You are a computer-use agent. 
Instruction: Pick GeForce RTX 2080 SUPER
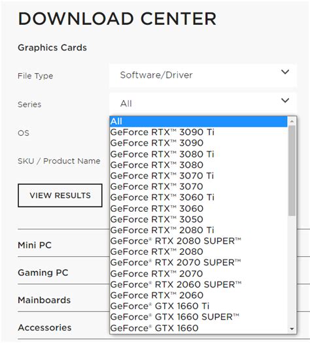pos(199,241)
